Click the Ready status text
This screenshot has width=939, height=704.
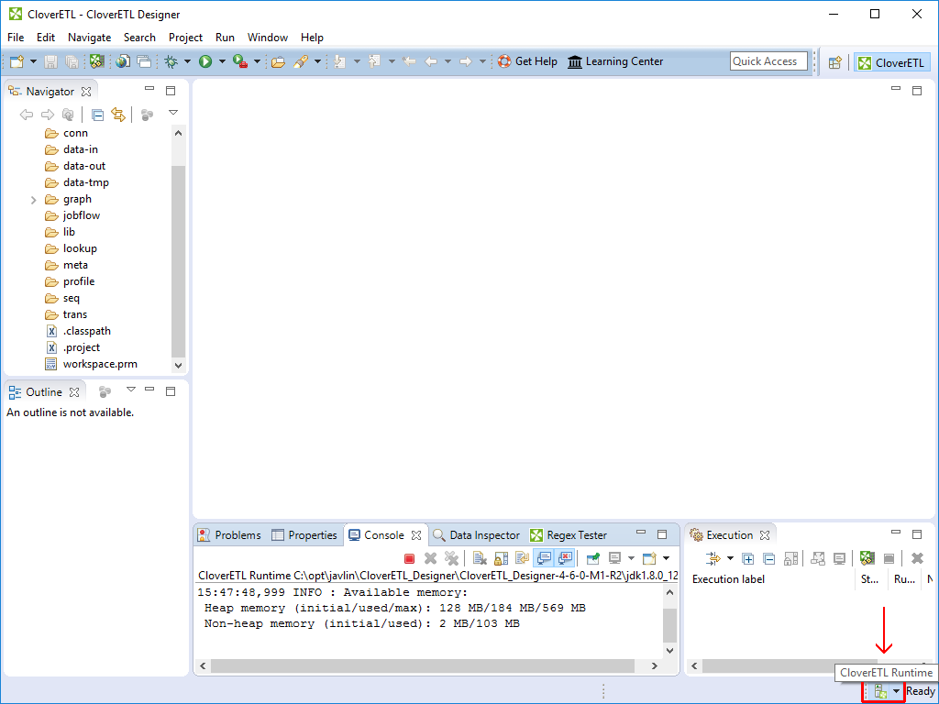(920, 691)
